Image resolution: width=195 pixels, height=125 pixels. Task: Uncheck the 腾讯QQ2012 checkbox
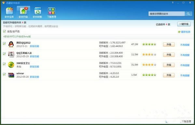4,43
